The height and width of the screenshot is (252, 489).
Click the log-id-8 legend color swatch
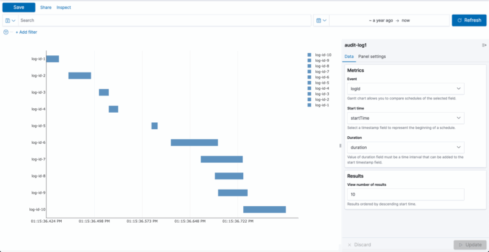(x=309, y=66)
